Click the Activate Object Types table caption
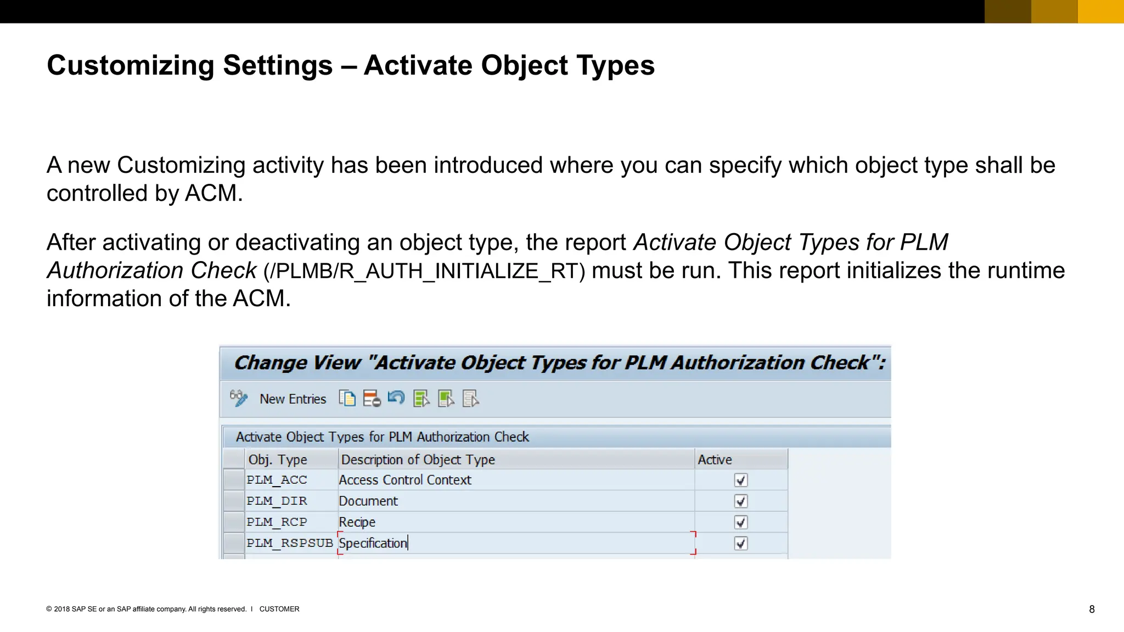Viewport: 1124px width, 632px height. point(383,437)
